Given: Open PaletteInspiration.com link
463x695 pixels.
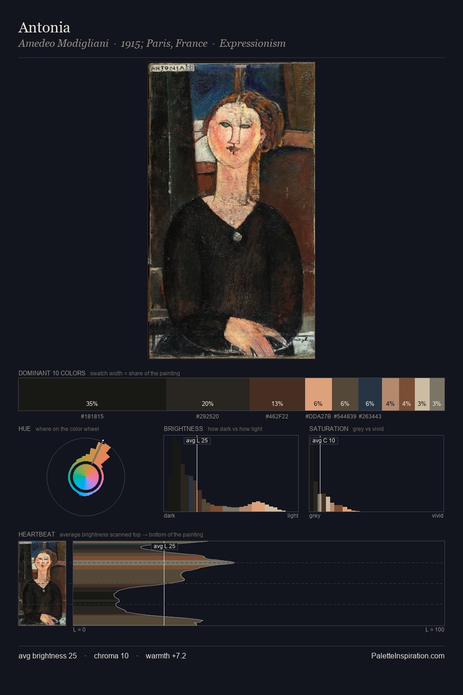Looking at the screenshot, I should (408, 656).
